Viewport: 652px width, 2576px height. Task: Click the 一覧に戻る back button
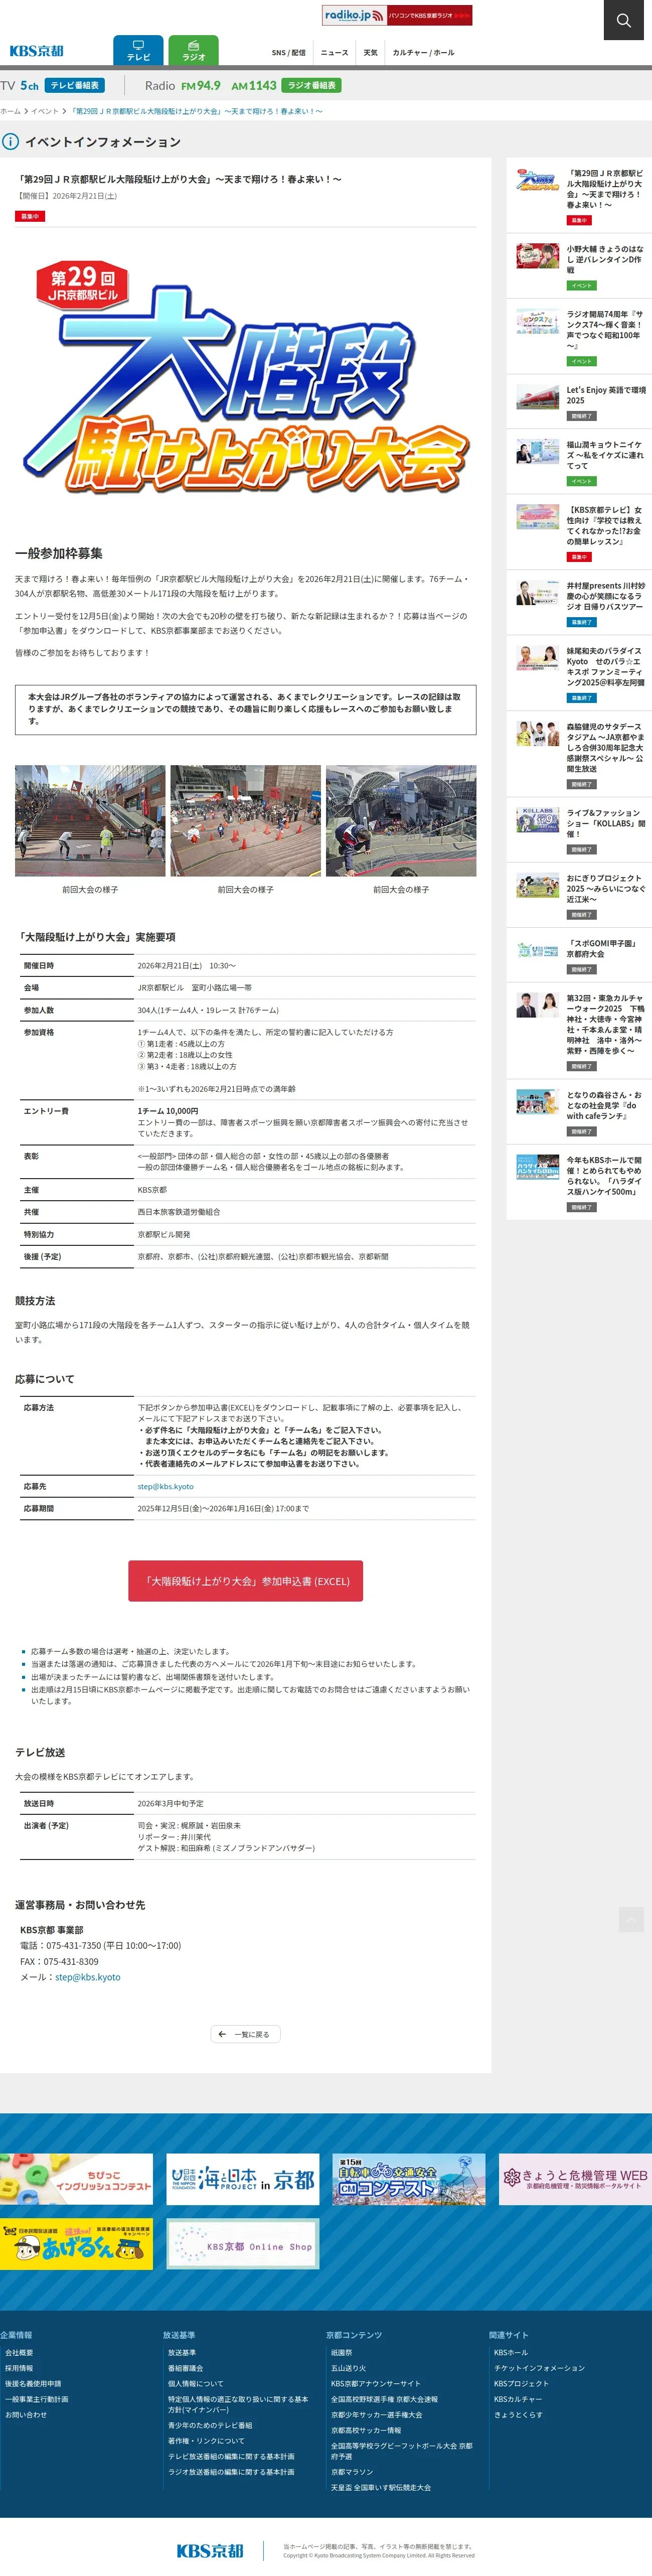(x=245, y=2034)
